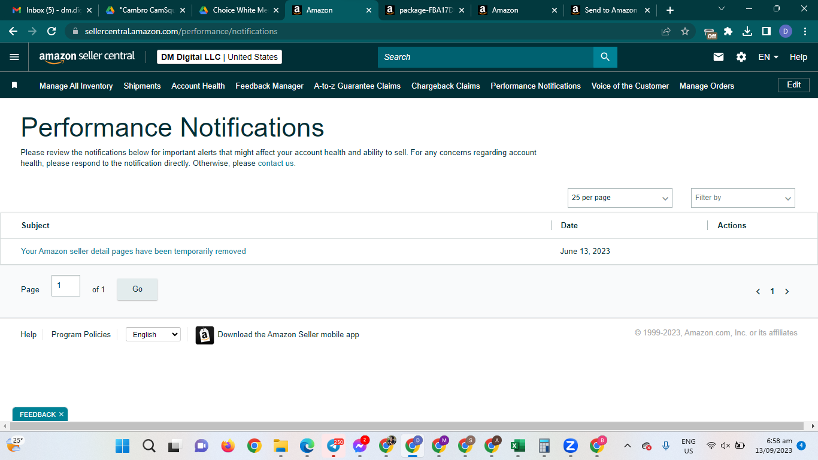Image resolution: width=818 pixels, height=460 pixels.
Task: Close the FEEDBACK tab with its X
Action: [61, 414]
